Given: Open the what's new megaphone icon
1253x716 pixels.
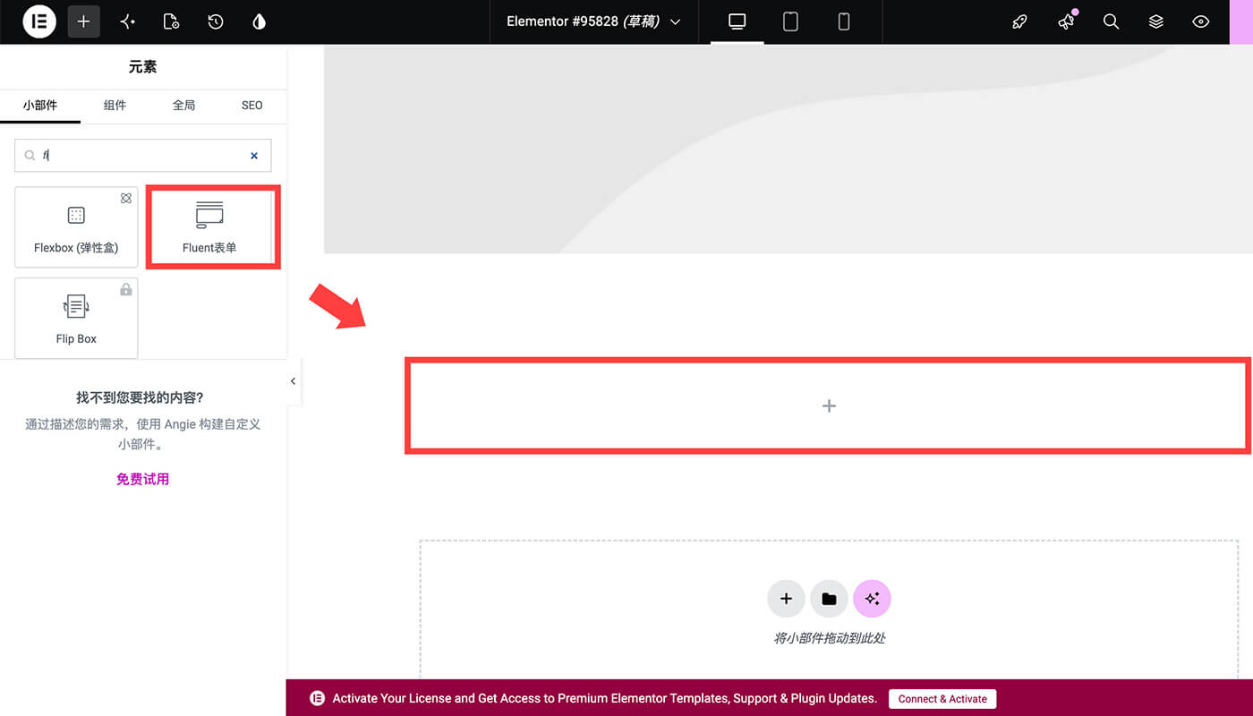Looking at the screenshot, I should (1066, 21).
